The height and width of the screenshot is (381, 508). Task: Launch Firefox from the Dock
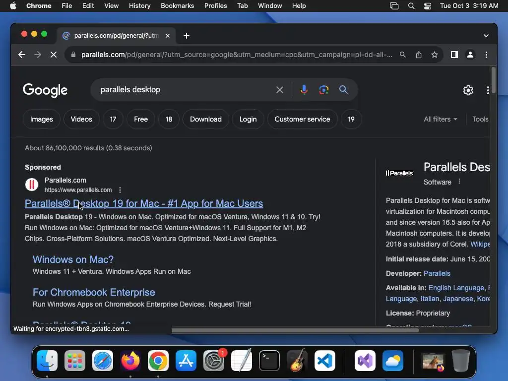tap(130, 361)
